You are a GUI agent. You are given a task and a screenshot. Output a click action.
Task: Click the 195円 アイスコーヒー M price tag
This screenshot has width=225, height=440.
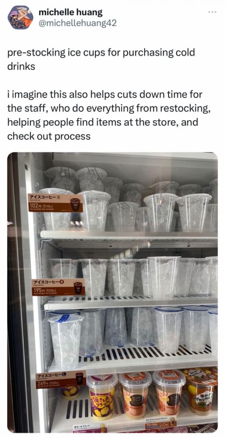tap(58, 287)
